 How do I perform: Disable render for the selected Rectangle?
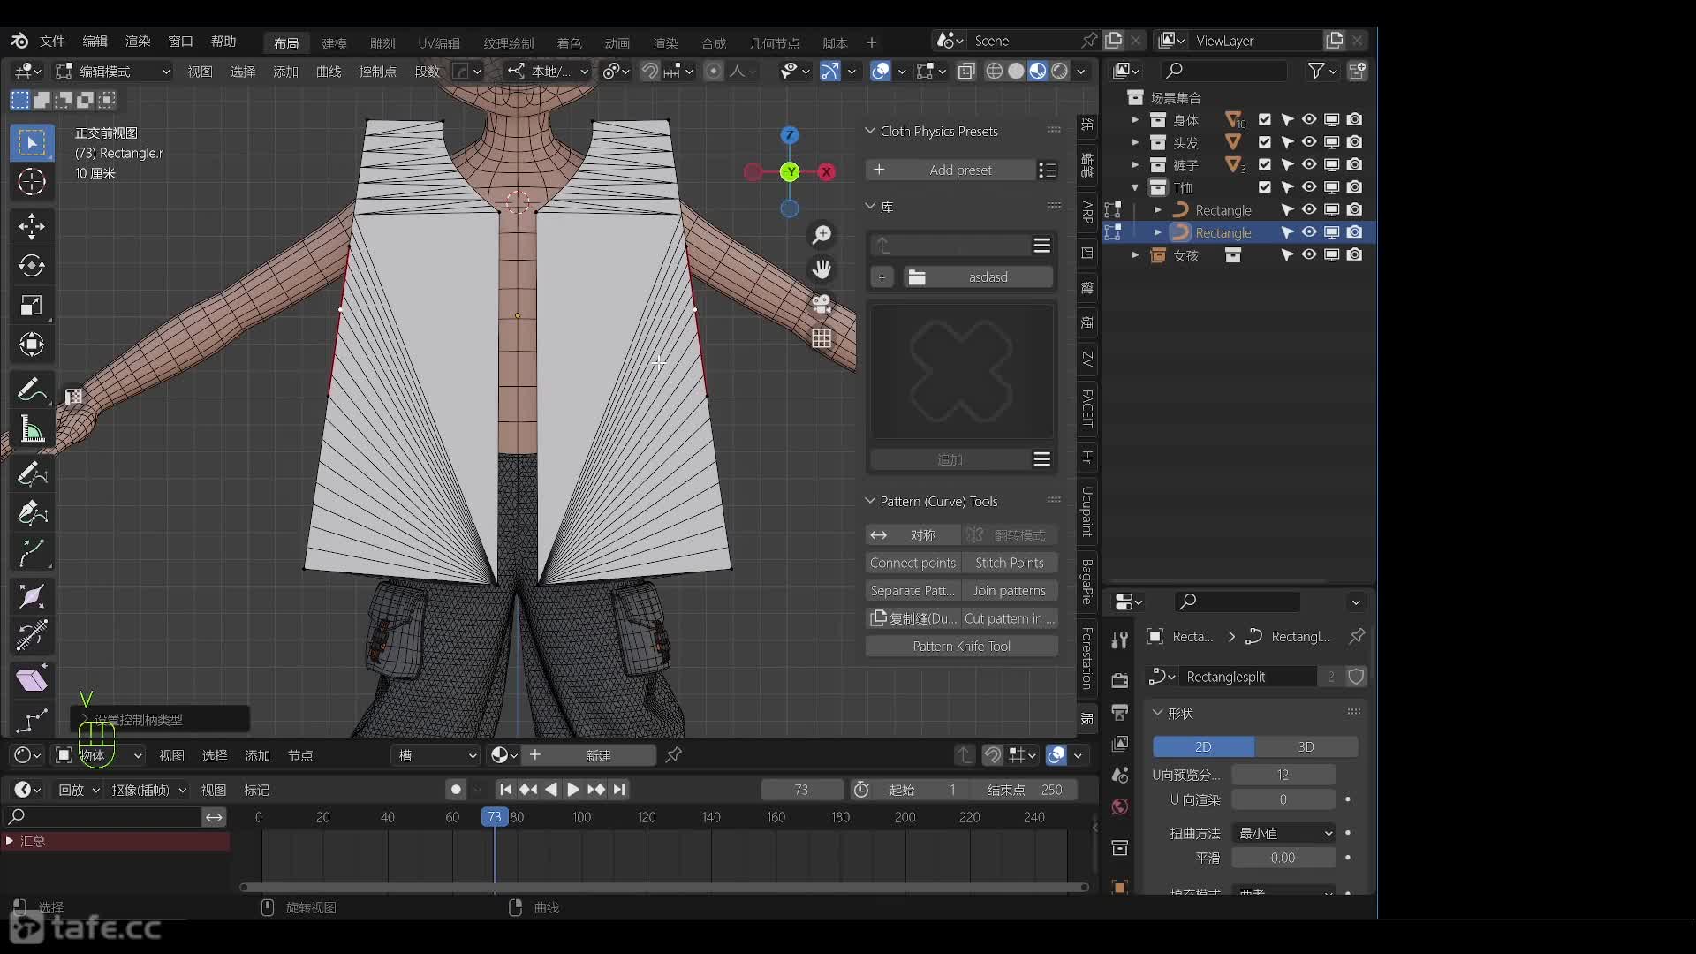1354,232
